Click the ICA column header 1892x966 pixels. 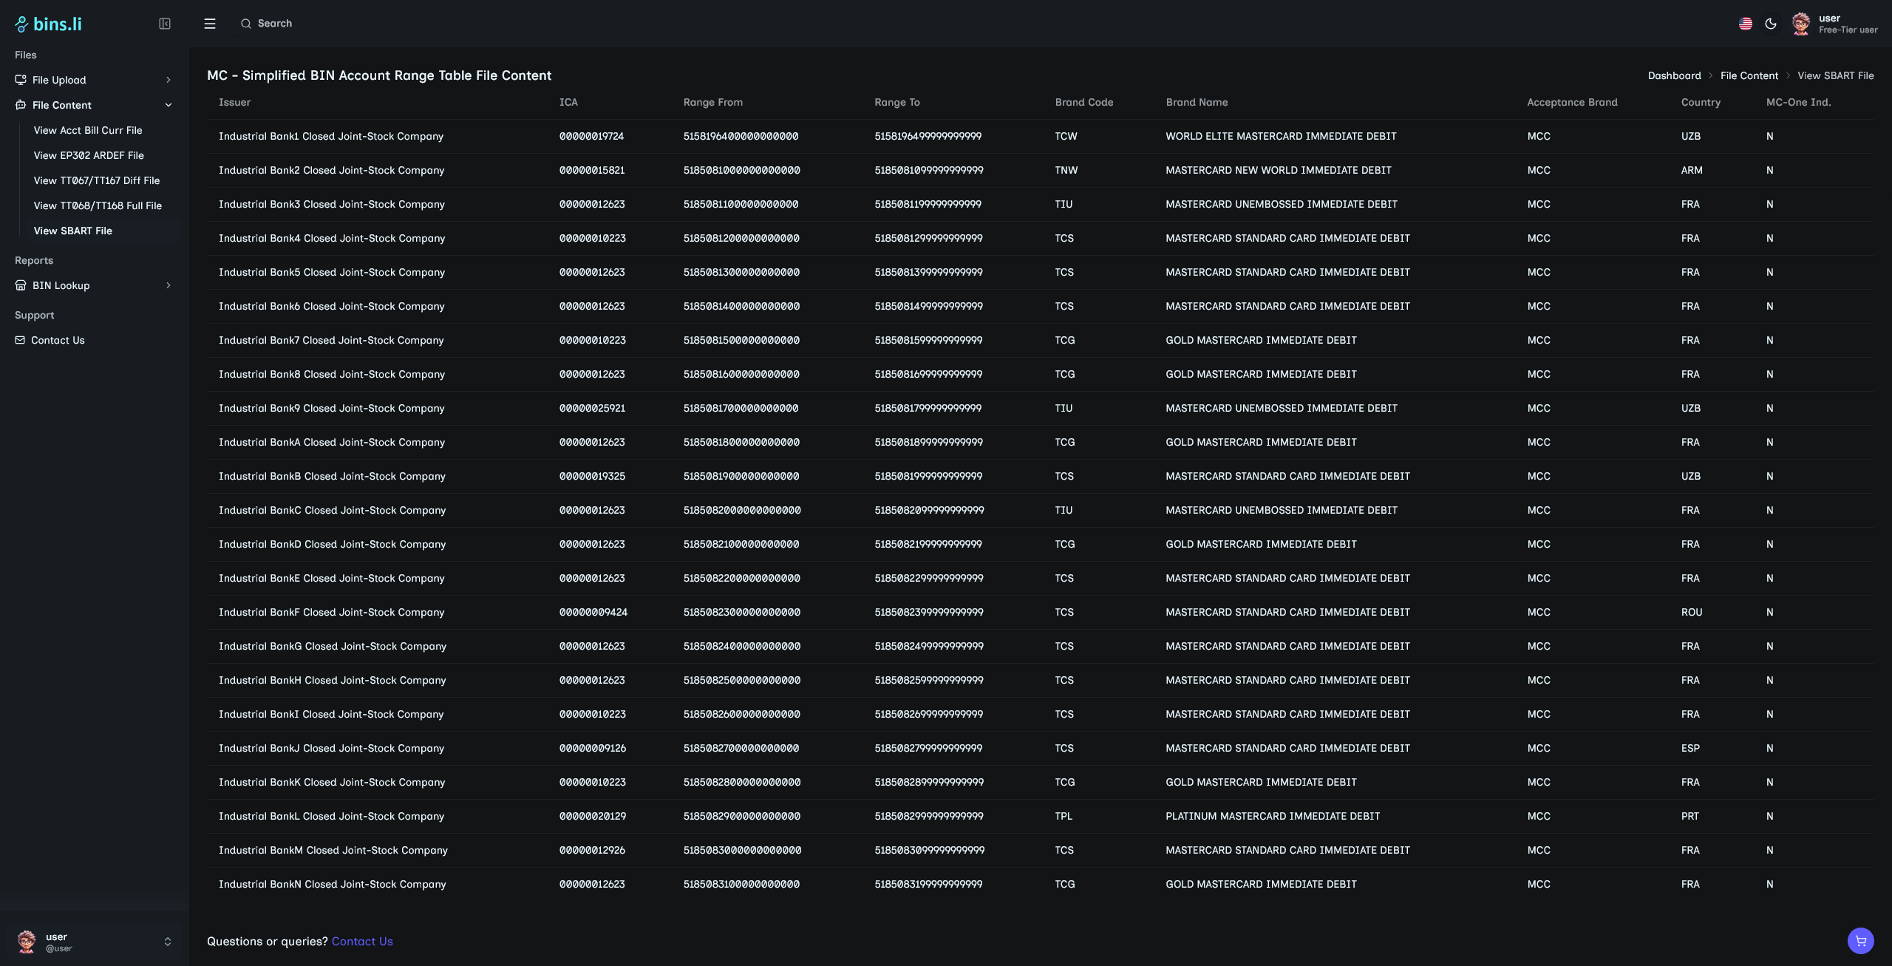click(568, 102)
